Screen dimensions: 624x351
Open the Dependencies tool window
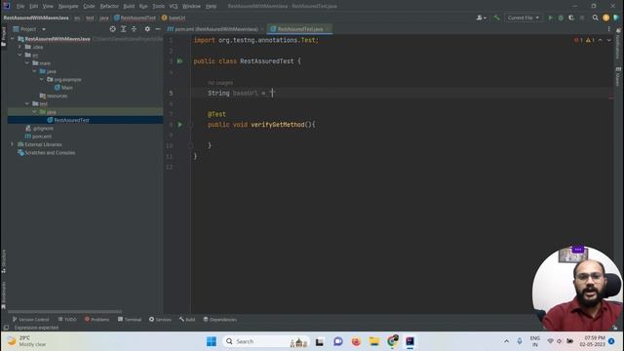coord(220,319)
